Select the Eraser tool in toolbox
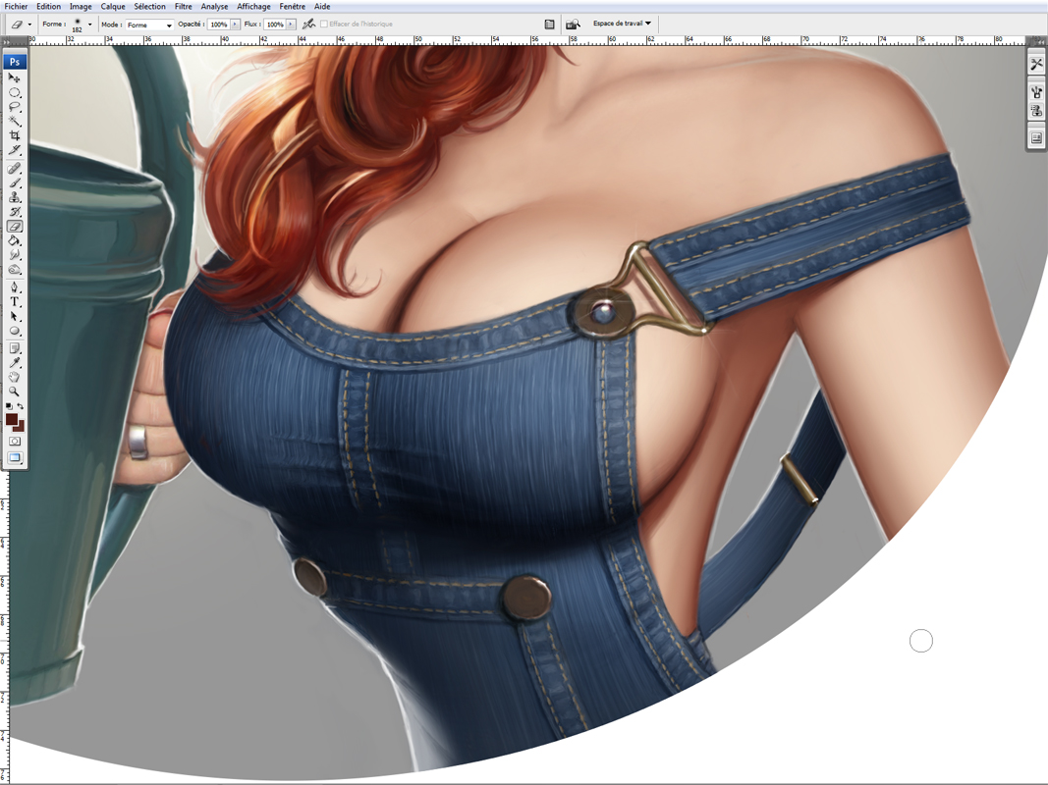The height and width of the screenshot is (785, 1048). coord(14,227)
